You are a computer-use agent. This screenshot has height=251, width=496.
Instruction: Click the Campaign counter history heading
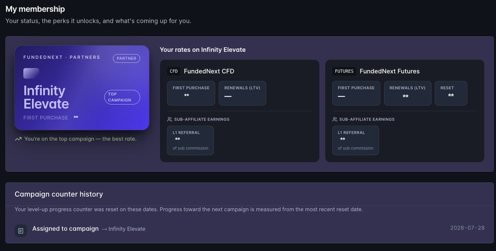pos(59,194)
